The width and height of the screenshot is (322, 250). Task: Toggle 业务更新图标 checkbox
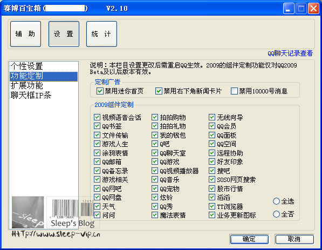pyautogui.click(x=212, y=215)
